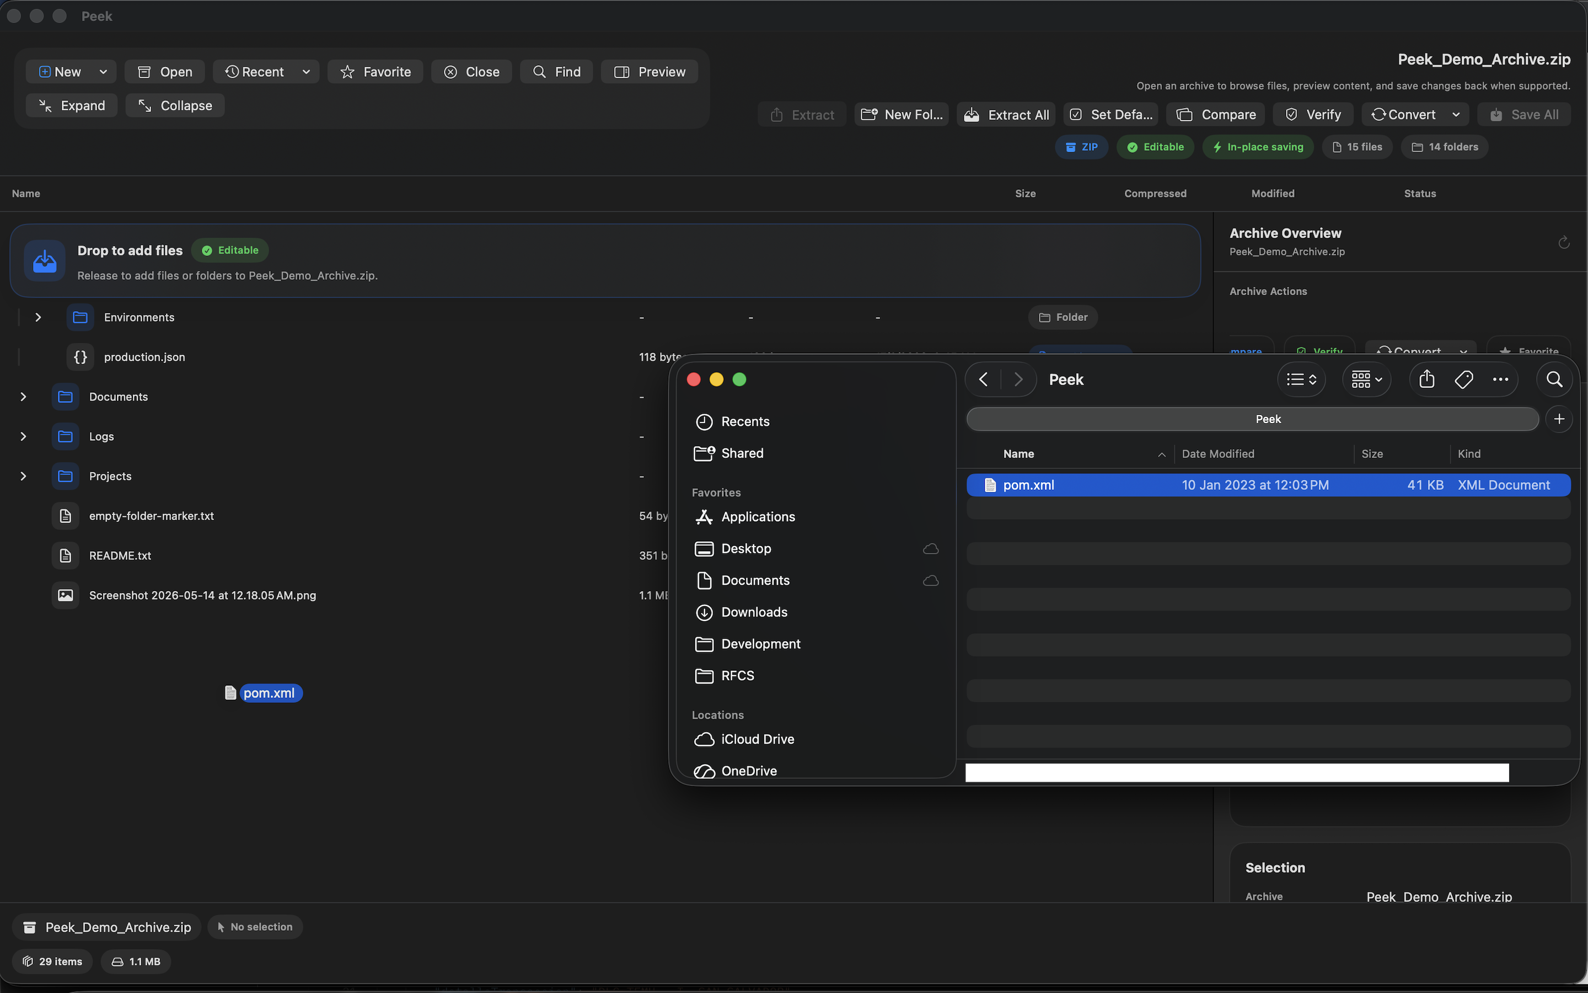Click the New Folder toolbar button
This screenshot has height=993, width=1588.
[x=902, y=114]
